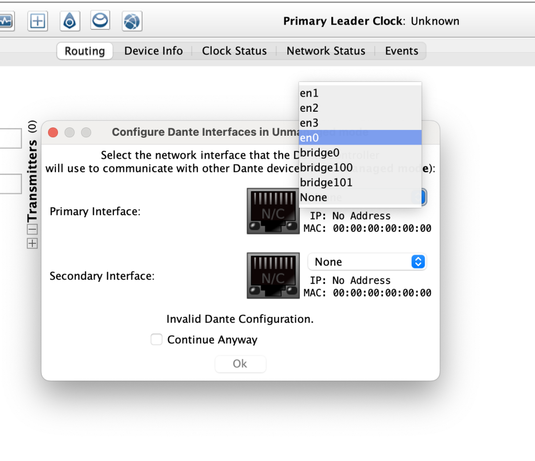Open the Secondary Interface dropdown
This screenshot has width=535, height=461.
367,262
